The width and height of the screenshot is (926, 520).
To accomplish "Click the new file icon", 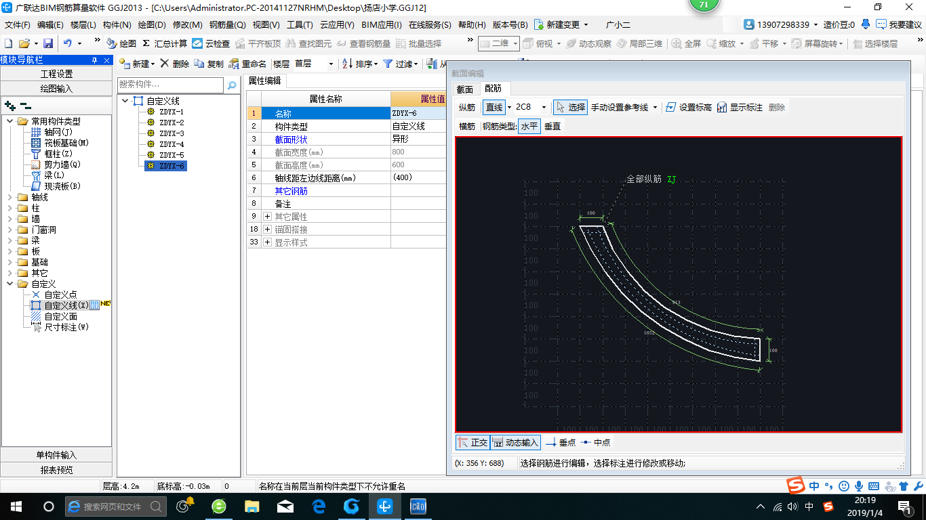I will click(x=8, y=43).
